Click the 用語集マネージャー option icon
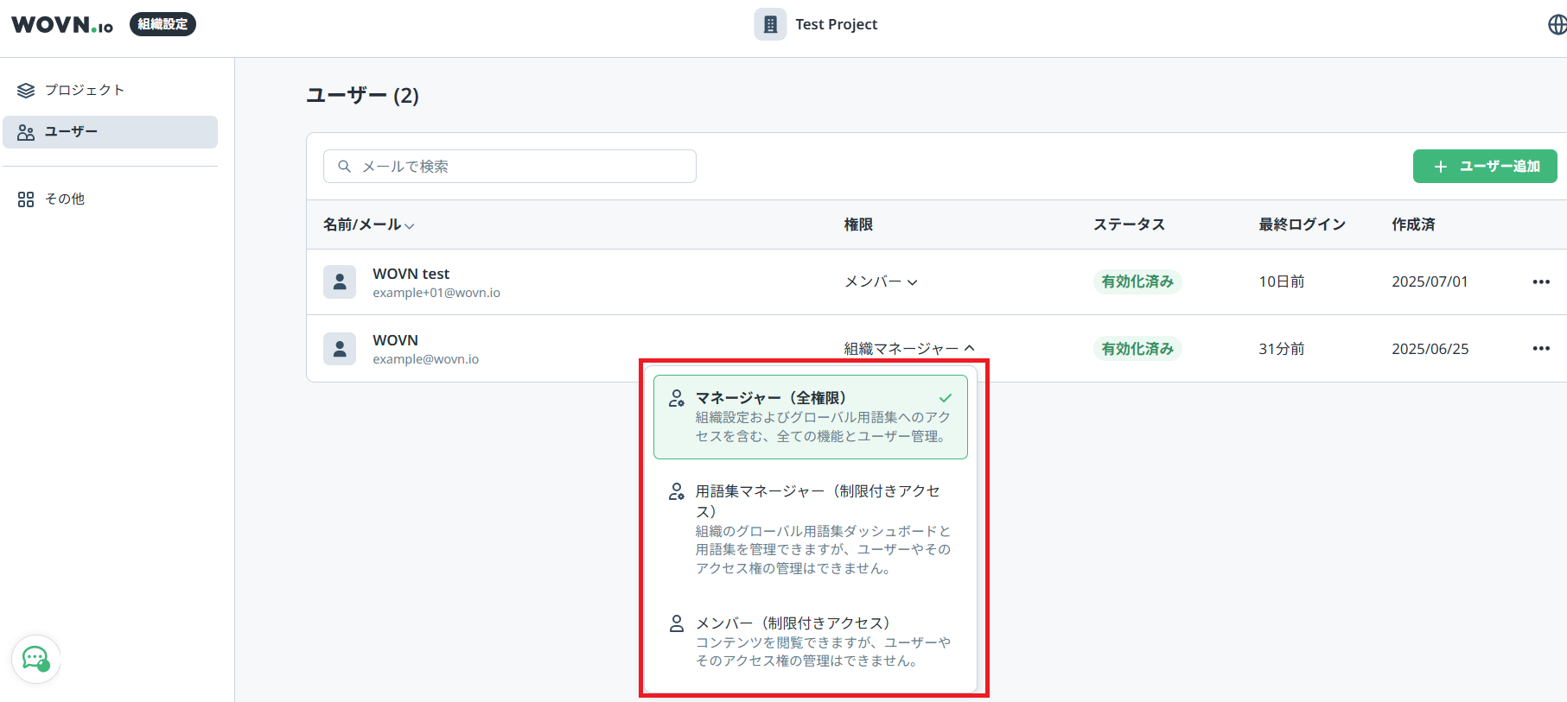 coord(677,491)
